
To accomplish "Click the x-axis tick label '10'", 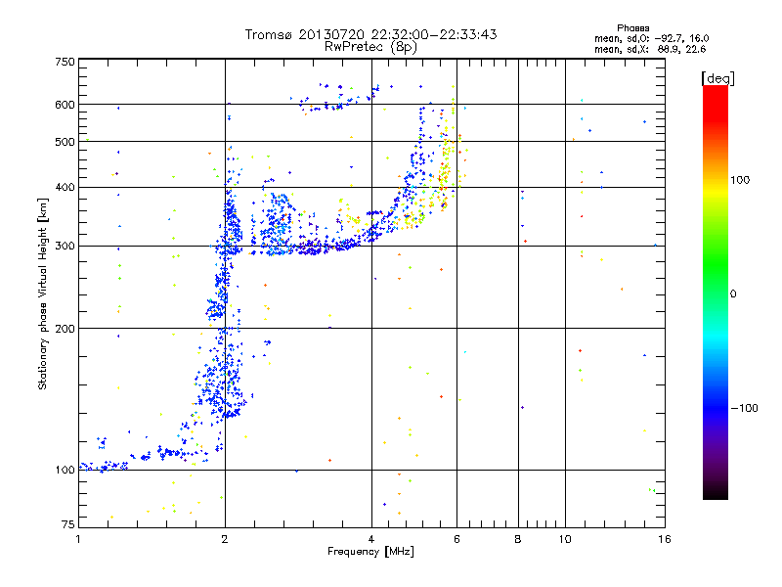I will coord(565,539).
